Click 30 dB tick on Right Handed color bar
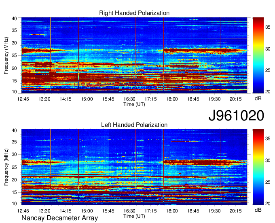 pyautogui.click(x=268, y=49)
